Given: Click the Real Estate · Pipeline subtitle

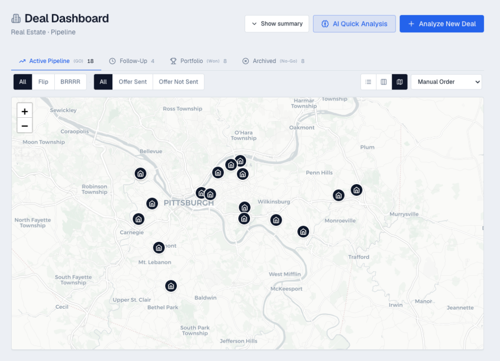Looking at the screenshot, I should coord(43,32).
